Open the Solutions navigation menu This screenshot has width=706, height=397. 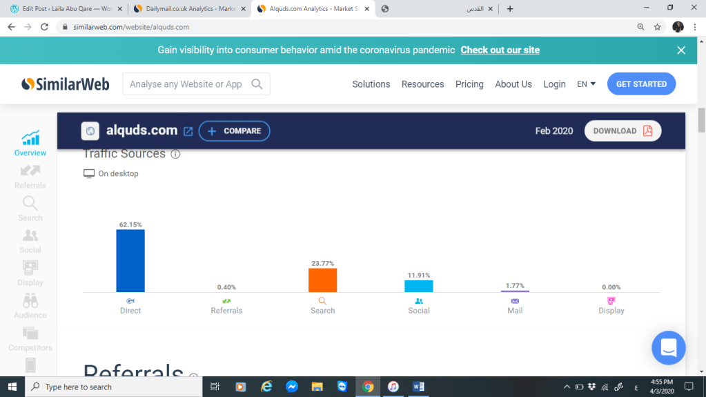pos(371,84)
